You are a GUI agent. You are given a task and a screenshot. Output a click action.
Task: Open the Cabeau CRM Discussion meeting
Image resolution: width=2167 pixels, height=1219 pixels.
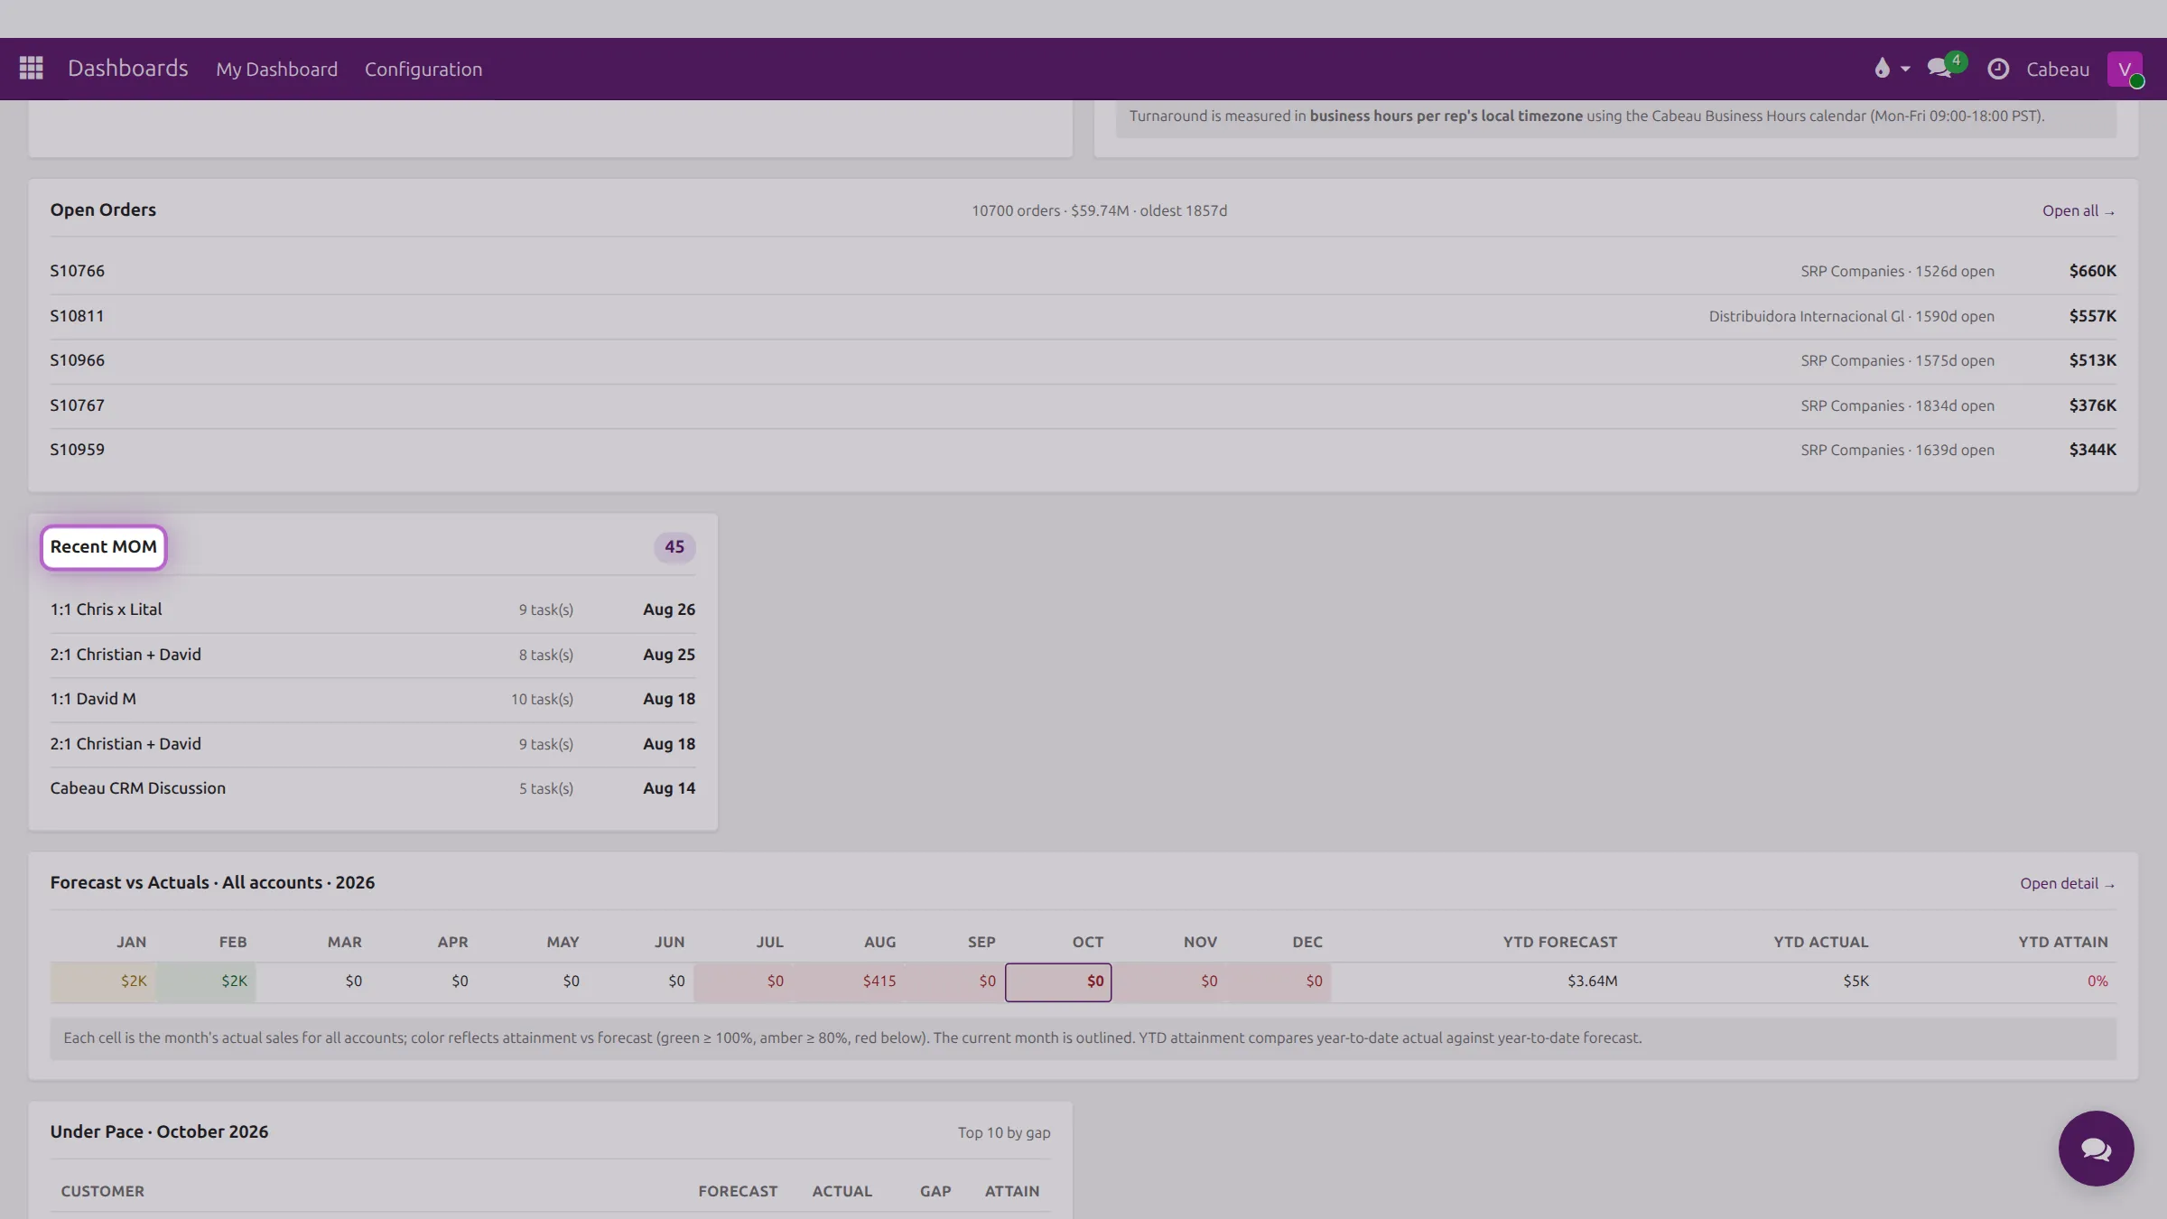coord(373,788)
